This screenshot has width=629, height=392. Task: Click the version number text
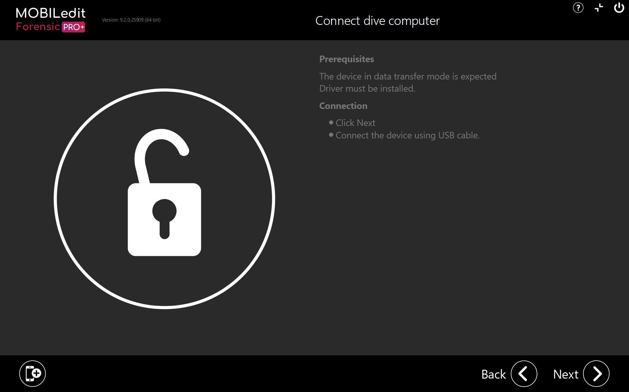[131, 20]
